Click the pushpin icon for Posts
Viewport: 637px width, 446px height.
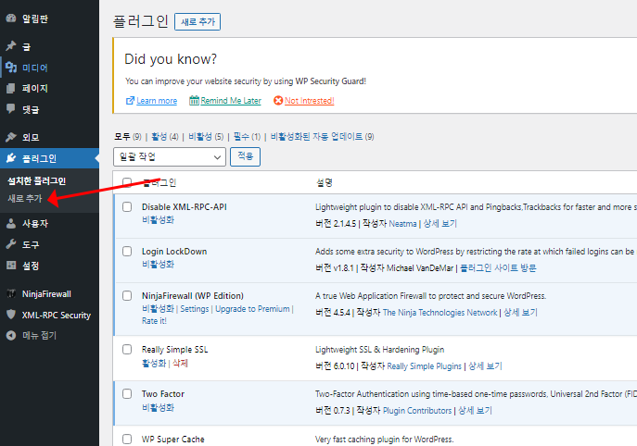pos(11,46)
